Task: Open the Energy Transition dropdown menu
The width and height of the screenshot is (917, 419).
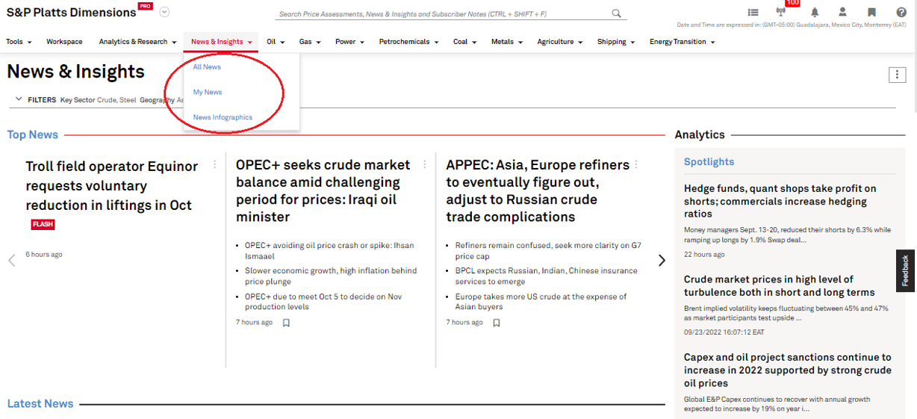Action: tap(682, 42)
